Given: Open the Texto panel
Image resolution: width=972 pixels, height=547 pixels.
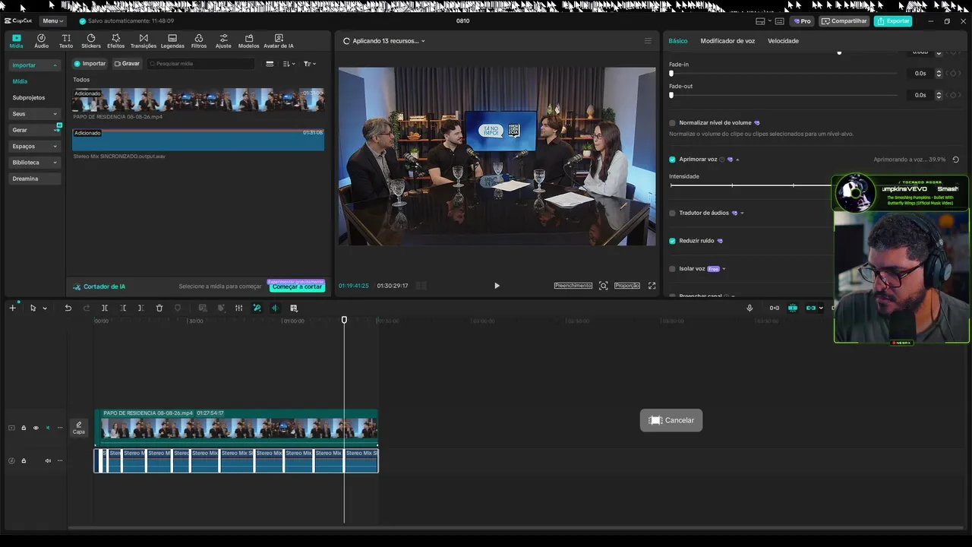Looking at the screenshot, I should (66, 41).
